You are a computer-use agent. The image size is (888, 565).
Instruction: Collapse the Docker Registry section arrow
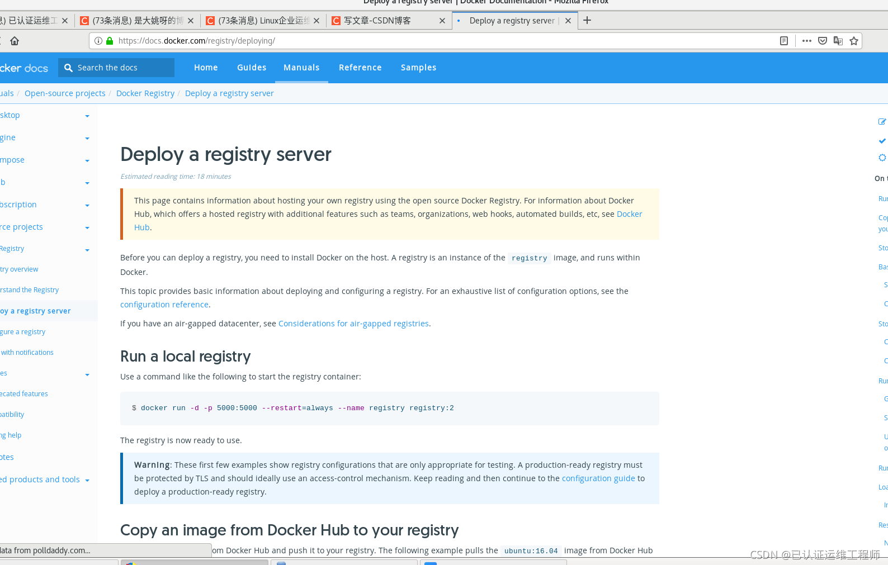click(x=87, y=250)
